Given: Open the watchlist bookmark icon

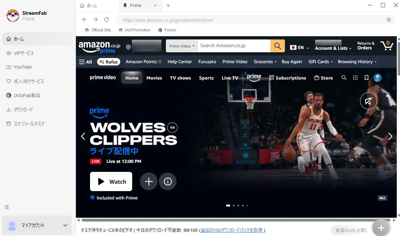Looking at the screenshot, I should tap(366, 78).
